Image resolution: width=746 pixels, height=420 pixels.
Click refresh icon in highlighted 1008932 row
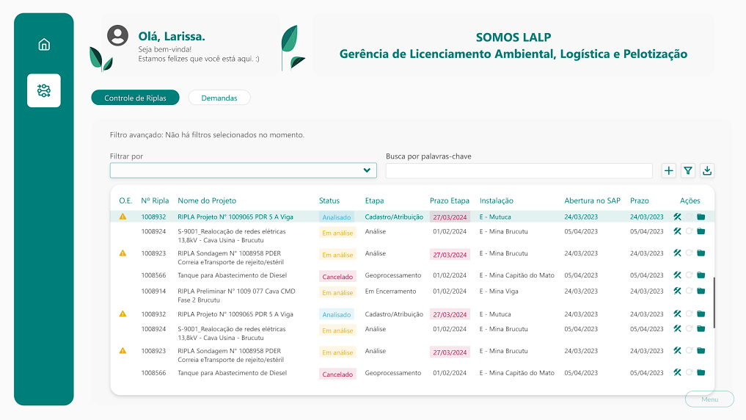click(x=689, y=217)
